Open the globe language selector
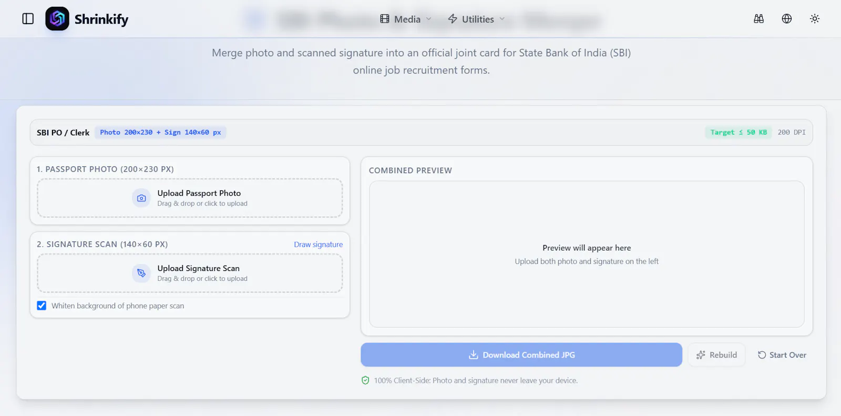This screenshot has height=416, width=841. [x=787, y=19]
